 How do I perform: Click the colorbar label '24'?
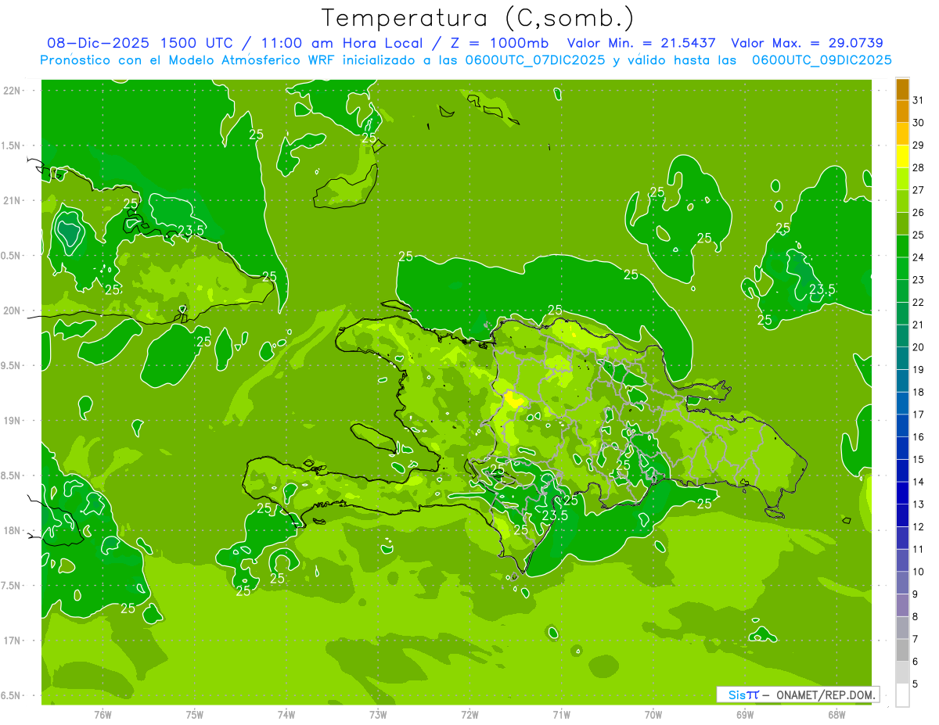point(918,257)
